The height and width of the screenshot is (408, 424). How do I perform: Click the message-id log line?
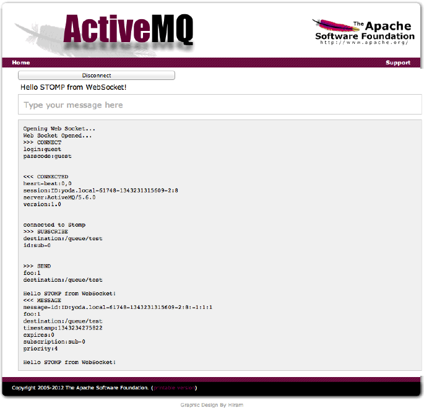(118, 307)
